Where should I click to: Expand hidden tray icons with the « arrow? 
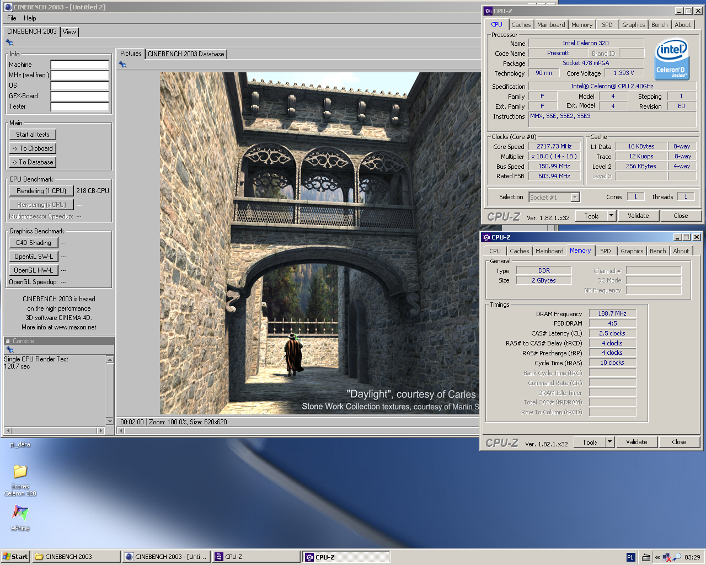[x=657, y=557]
